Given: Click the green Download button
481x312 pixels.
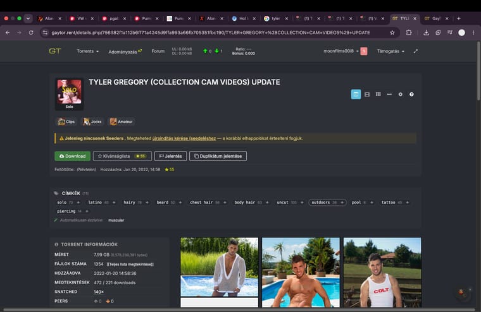Looking at the screenshot, I should [x=72, y=156].
